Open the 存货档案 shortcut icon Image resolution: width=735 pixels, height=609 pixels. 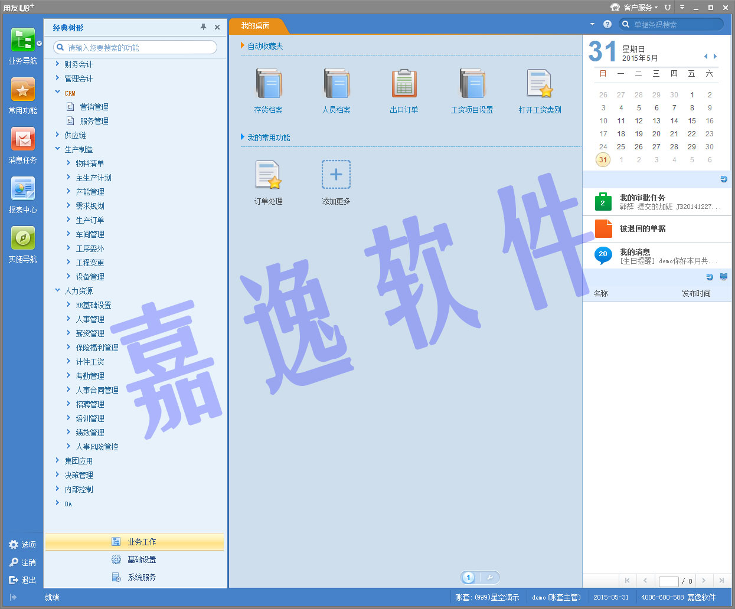tap(269, 83)
